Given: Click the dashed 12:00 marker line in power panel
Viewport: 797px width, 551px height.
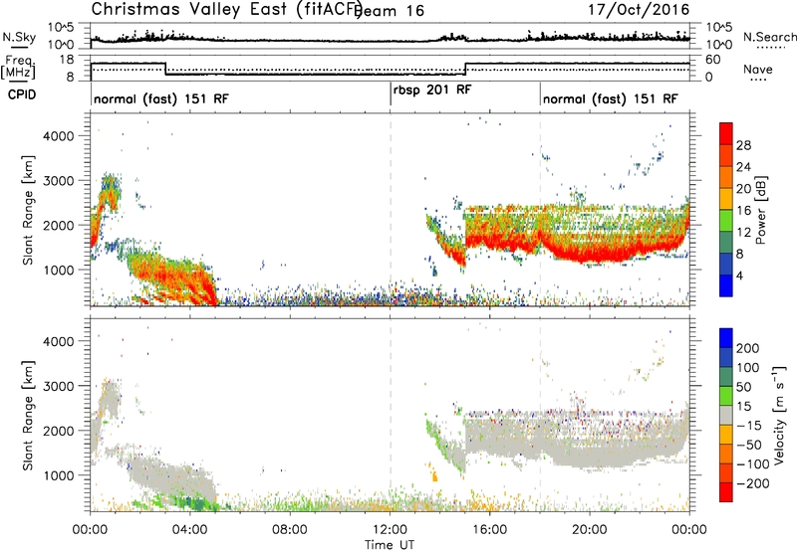Looking at the screenshot, I should pos(391,210).
